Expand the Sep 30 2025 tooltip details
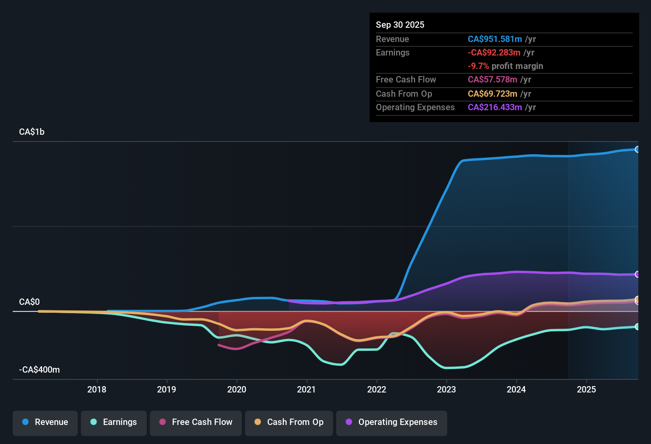651x444 pixels. 400,25
